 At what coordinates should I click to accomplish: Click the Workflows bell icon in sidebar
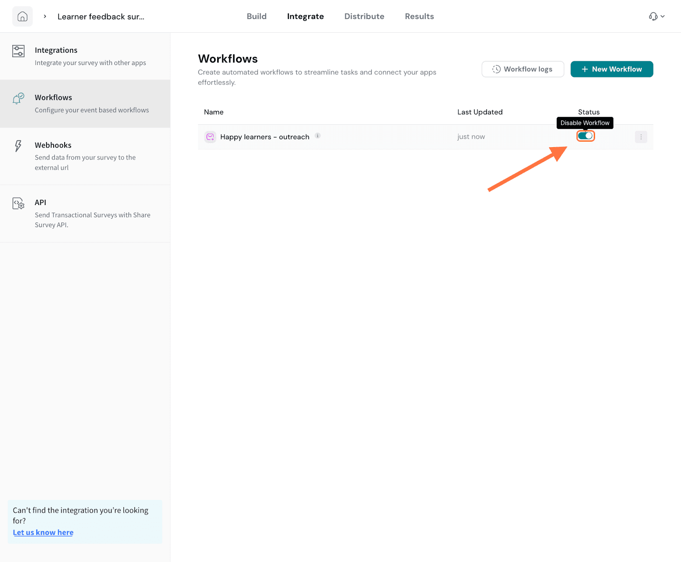(18, 99)
